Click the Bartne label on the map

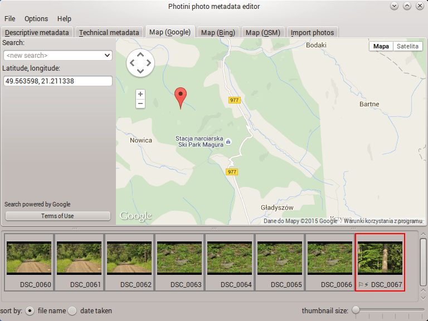[x=369, y=104]
